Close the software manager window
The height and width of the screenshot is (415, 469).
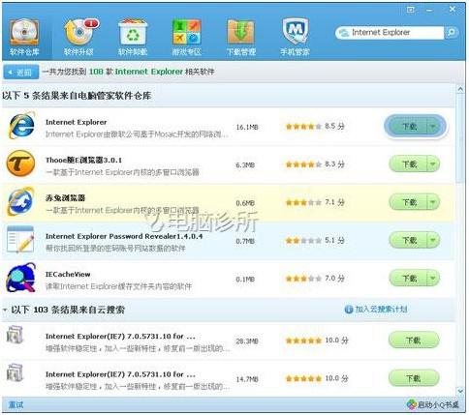[453, 10]
